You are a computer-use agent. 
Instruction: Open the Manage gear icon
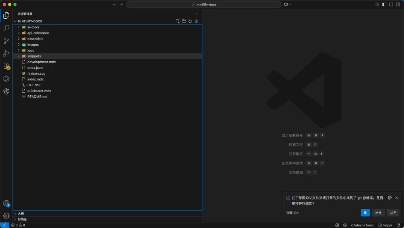coord(6,216)
